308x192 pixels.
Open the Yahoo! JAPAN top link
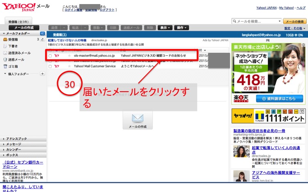[267, 8]
